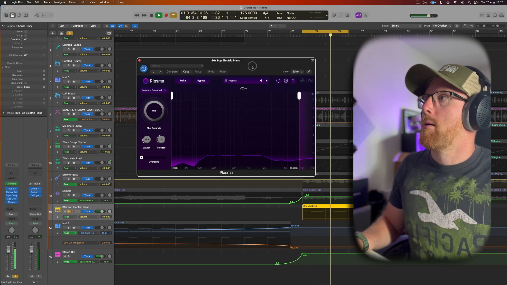Open the Library icon in control bar
This screenshot has height=285, width=507.
[x=6, y=15]
